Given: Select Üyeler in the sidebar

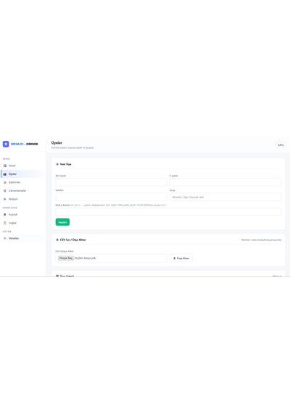Looking at the screenshot, I should point(22,174).
